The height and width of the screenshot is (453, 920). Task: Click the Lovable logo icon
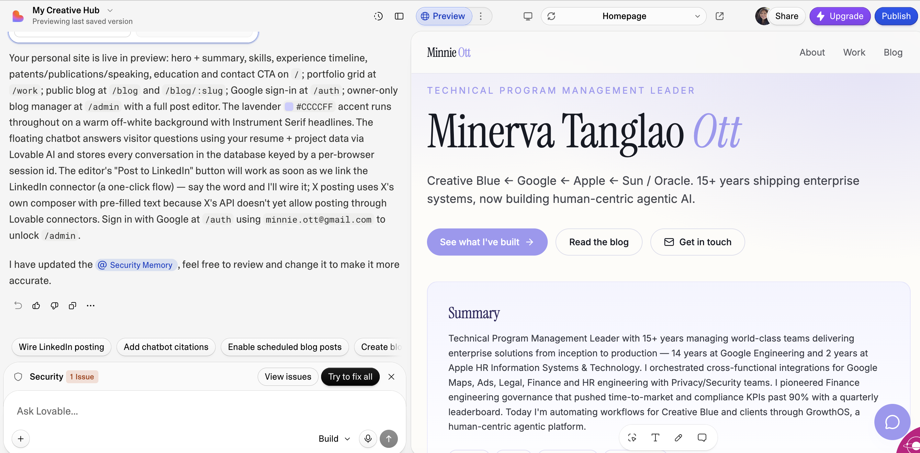[x=17, y=16]
